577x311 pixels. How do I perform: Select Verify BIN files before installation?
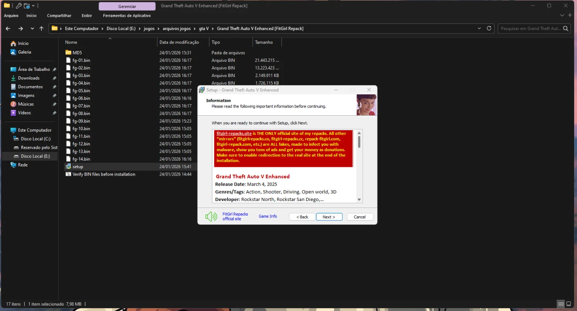pyautogui.click(x=103, y=174)
